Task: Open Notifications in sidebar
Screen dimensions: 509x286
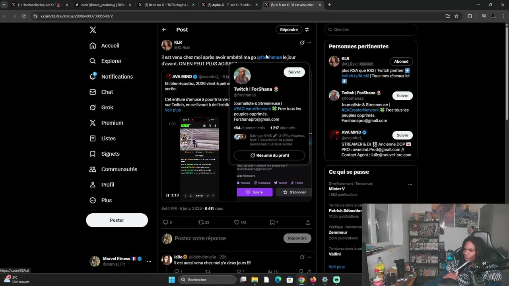Action: click(x=111, y=77)
